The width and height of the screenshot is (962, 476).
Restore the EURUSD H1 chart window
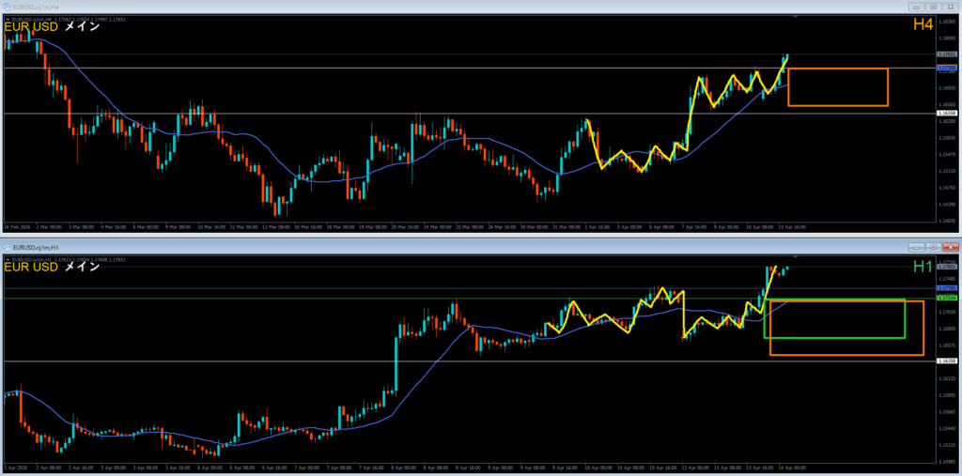[933, 247]
